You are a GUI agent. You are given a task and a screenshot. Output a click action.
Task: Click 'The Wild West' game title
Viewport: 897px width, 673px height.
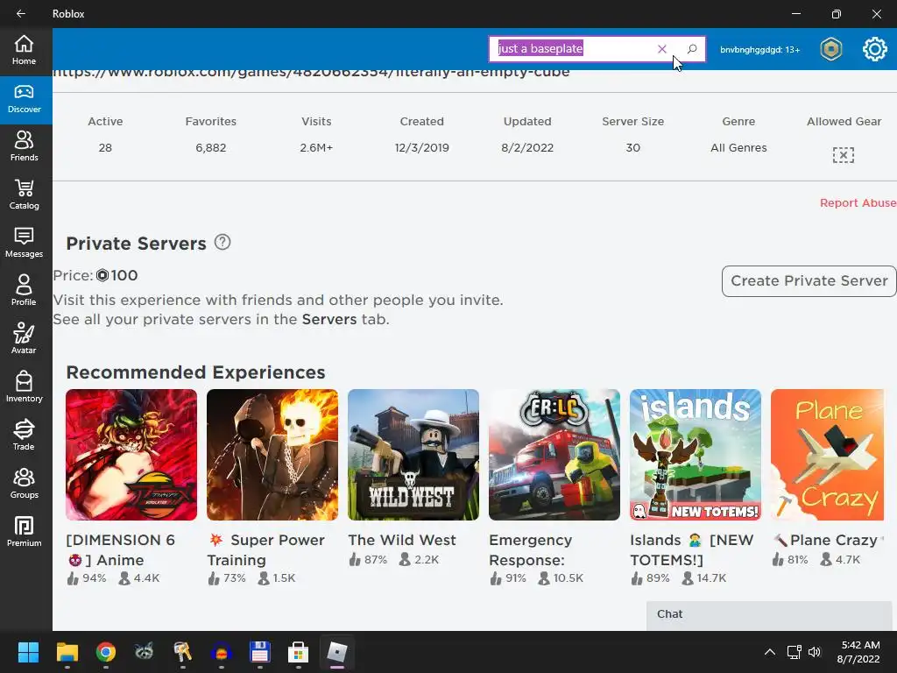[402, 540]
